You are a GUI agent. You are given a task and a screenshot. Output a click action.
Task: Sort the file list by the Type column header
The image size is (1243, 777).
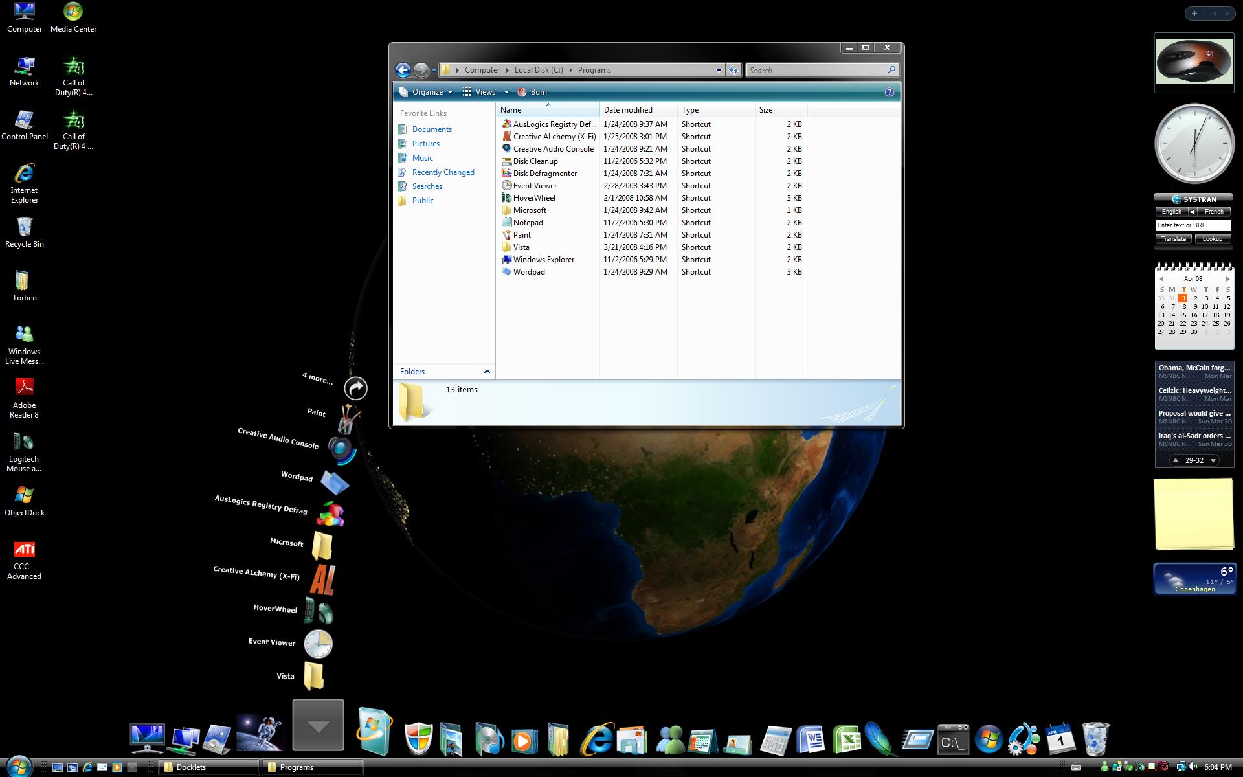pos(716,110)
